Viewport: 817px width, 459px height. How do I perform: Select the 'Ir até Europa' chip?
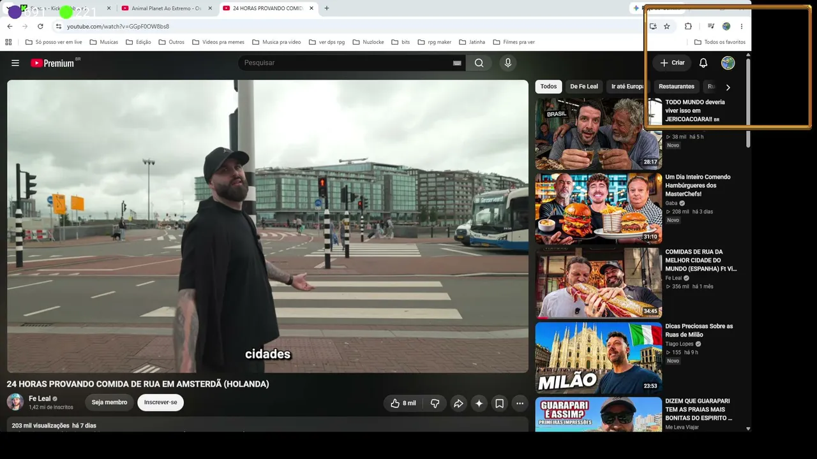coord(627,87)
